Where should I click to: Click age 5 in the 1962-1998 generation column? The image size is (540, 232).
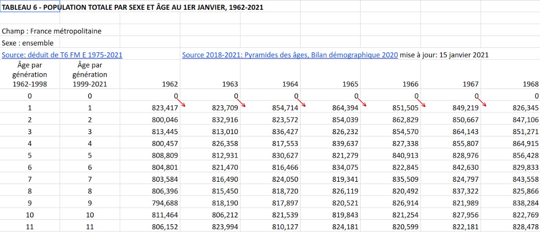30,155
